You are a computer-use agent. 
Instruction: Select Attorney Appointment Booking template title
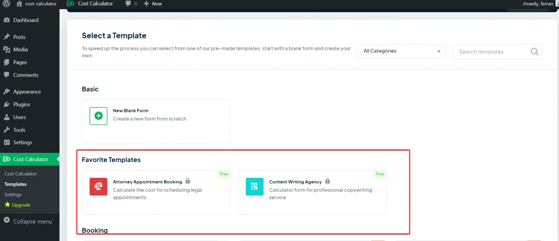(x=147, y=182)
